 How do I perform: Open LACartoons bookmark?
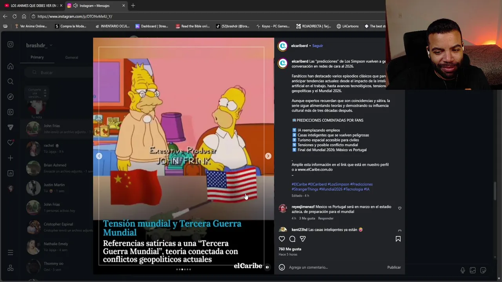(x=347, y=26)
